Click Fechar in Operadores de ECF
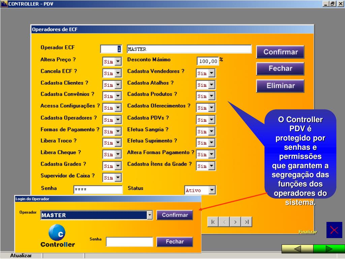The image size is (345, 259). pyautogui.click(x=280, y=68)
